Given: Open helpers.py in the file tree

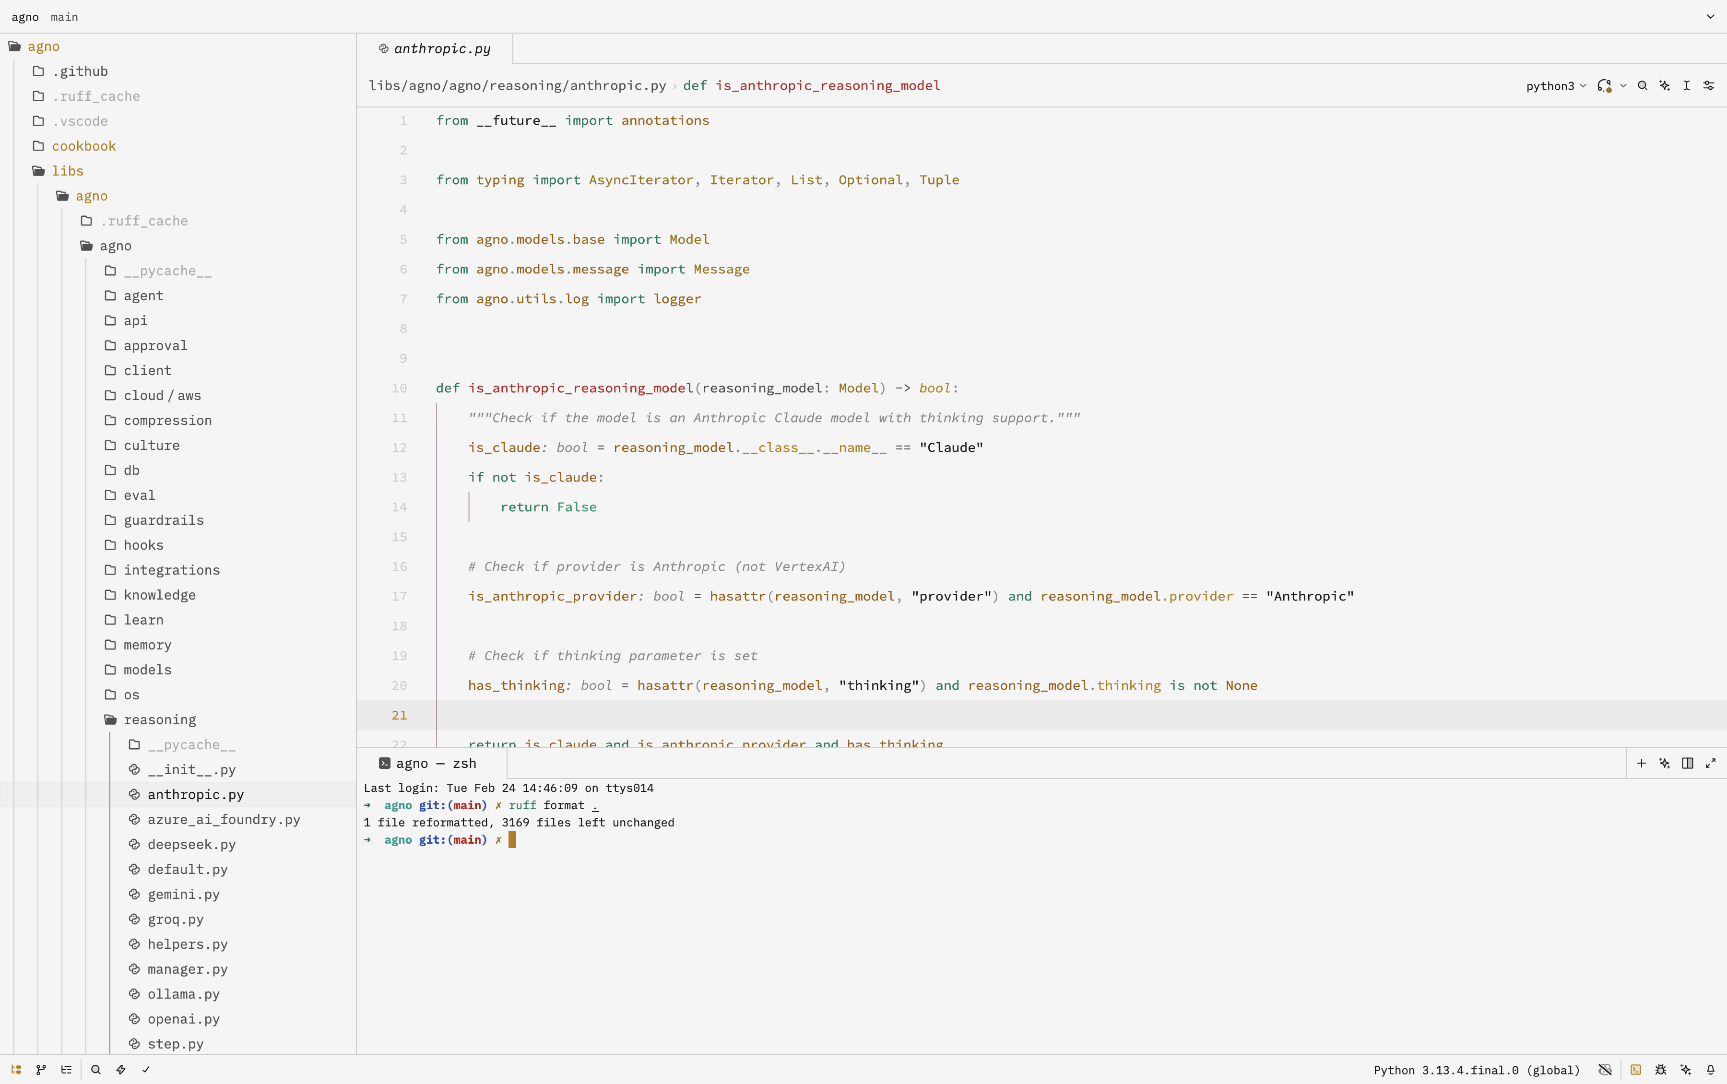Looking at the screenshot, I should click(x=187, y=943).
